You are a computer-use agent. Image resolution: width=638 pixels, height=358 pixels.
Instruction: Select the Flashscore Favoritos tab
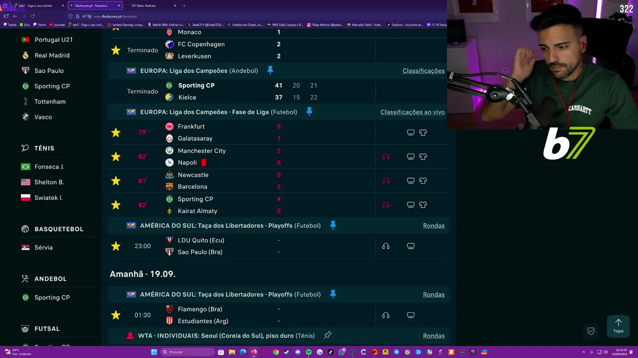point(95,5)
